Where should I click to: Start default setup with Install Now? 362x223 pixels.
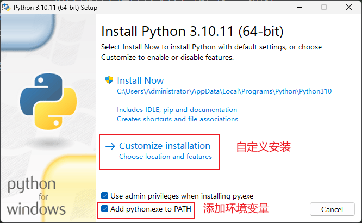point(140,80)
